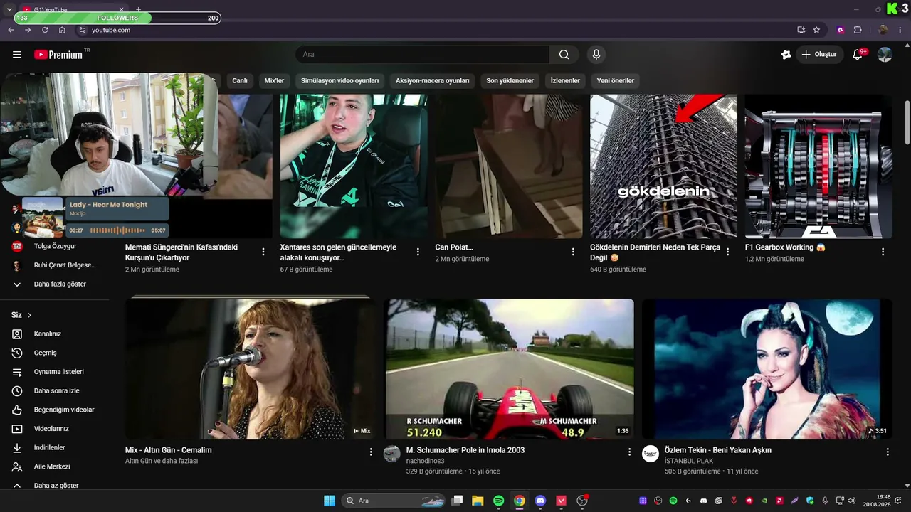Open the account avatar menu

point(885,55)
